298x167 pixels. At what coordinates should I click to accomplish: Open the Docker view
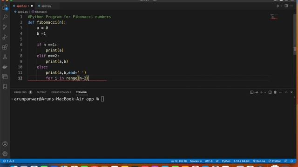coord(5,67)
